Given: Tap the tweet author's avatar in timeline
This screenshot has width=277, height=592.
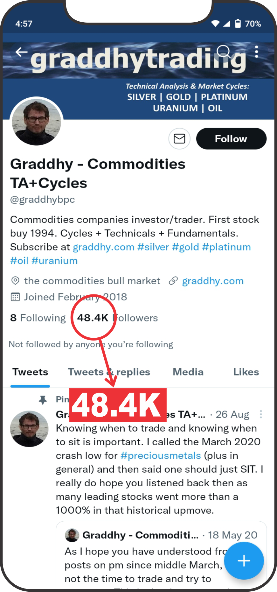Looking at the screenshot, I should (x=29, y=428).
